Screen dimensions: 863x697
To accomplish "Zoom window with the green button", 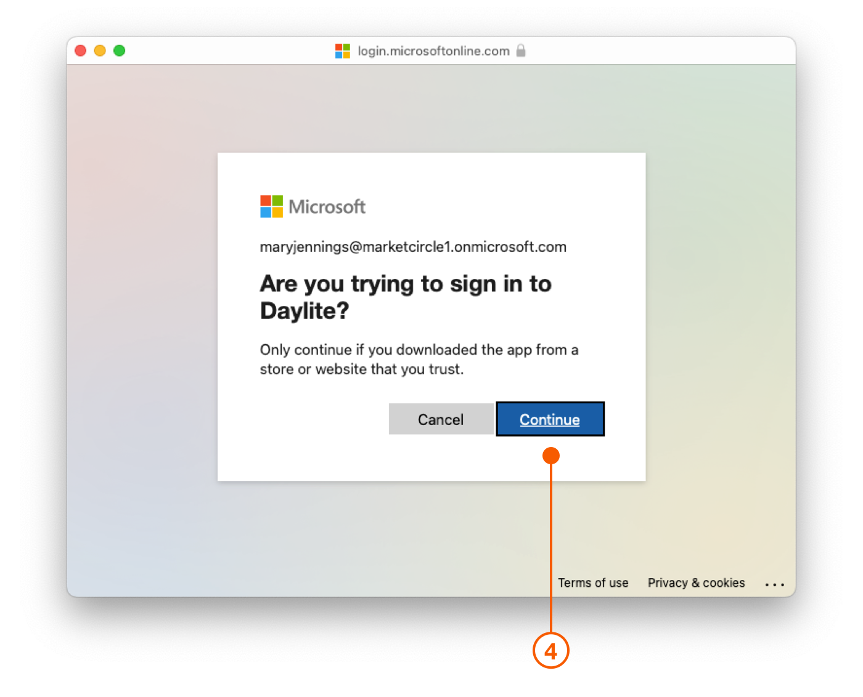I will click(x=120, y=50).
